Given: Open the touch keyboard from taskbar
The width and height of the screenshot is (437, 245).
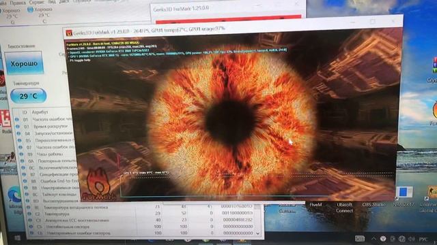Looking at the screenshot, I should (x=360, y=239).
